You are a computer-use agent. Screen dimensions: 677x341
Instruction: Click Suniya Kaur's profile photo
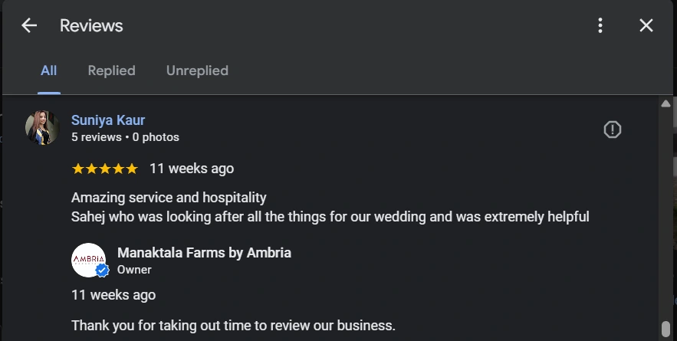42,128
